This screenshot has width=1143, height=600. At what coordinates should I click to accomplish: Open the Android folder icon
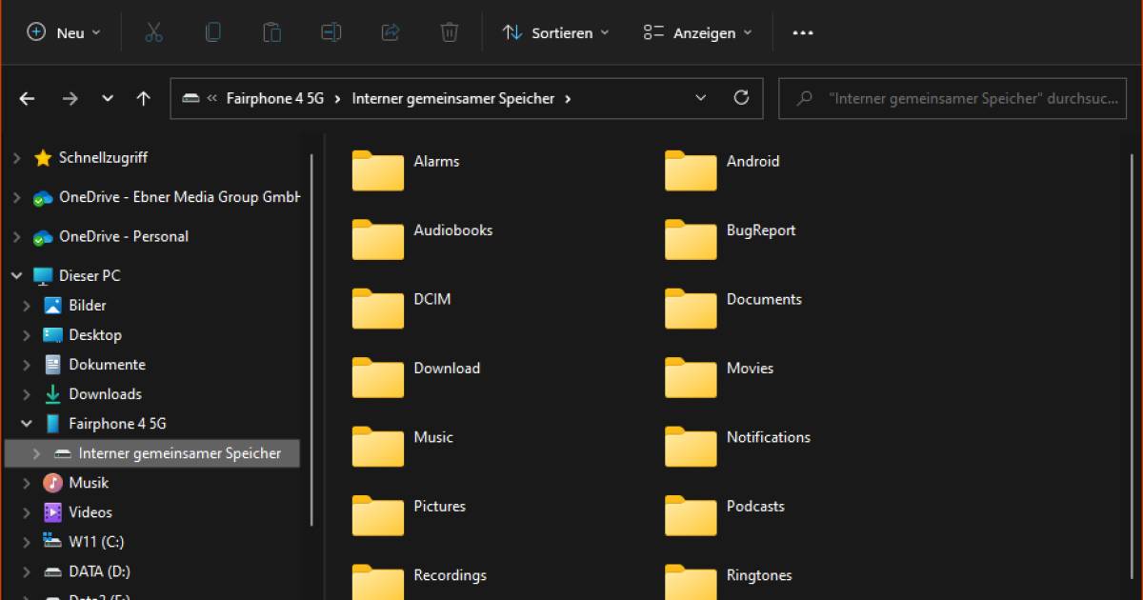pos(691,170)
